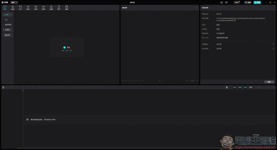Open the Effects (特效) tab
This screenshot has width=277, height=150.
click(x=36, y=7)
